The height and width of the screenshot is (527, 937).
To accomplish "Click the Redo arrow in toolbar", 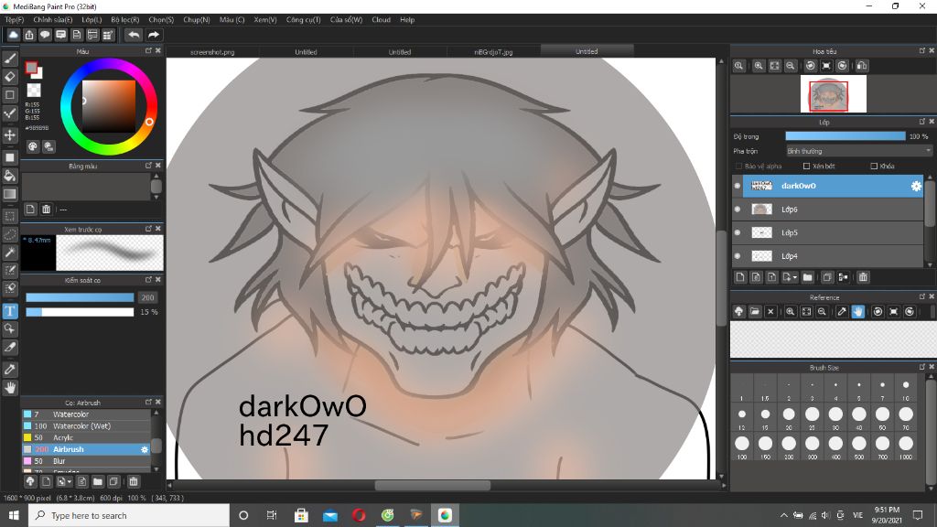I will tap(154, 36).
